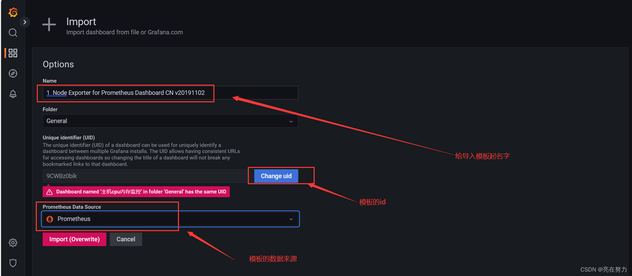This screenshot has width=632, height=276.
Task: Open the Dashboards grid icon in the sidebar
Action: tap(13, 53)
